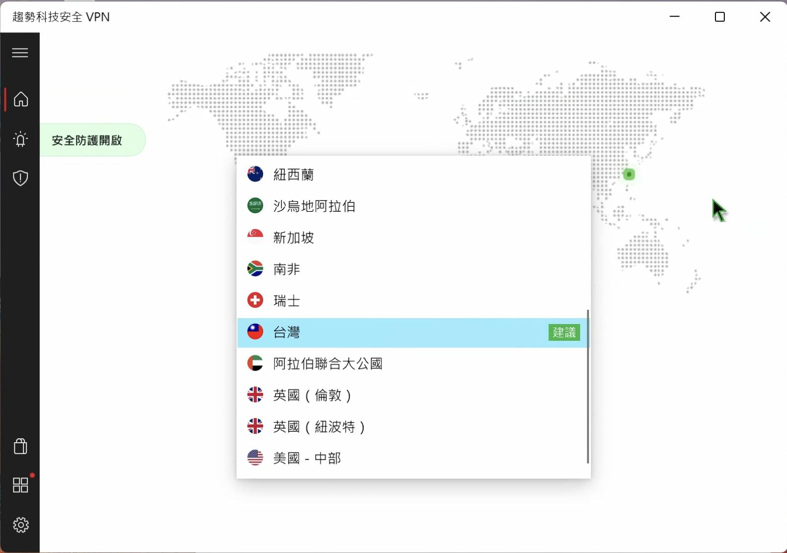The height and width of the screenshot is (553, 787).
Task: Click the New Zealand flag icon
Action: point(255,174)
